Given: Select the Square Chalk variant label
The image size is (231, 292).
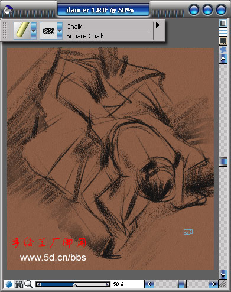Looking at the screenshot, I should 85,36.
